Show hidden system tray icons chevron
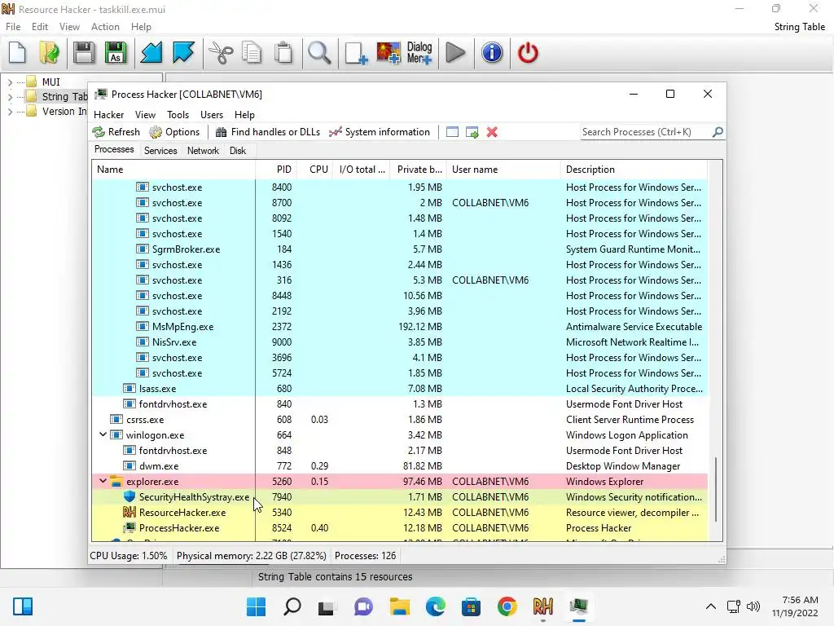 coord(710,606)
